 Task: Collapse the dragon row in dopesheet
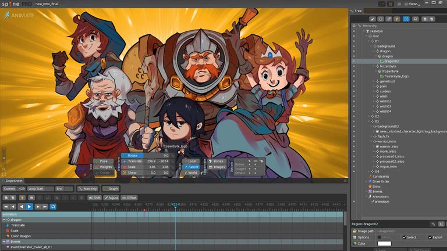click(x=4, y=220)
